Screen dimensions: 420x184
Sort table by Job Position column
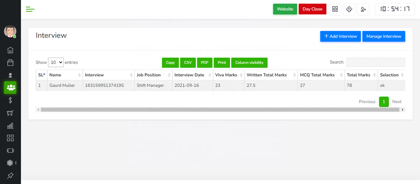coord(153,75)
